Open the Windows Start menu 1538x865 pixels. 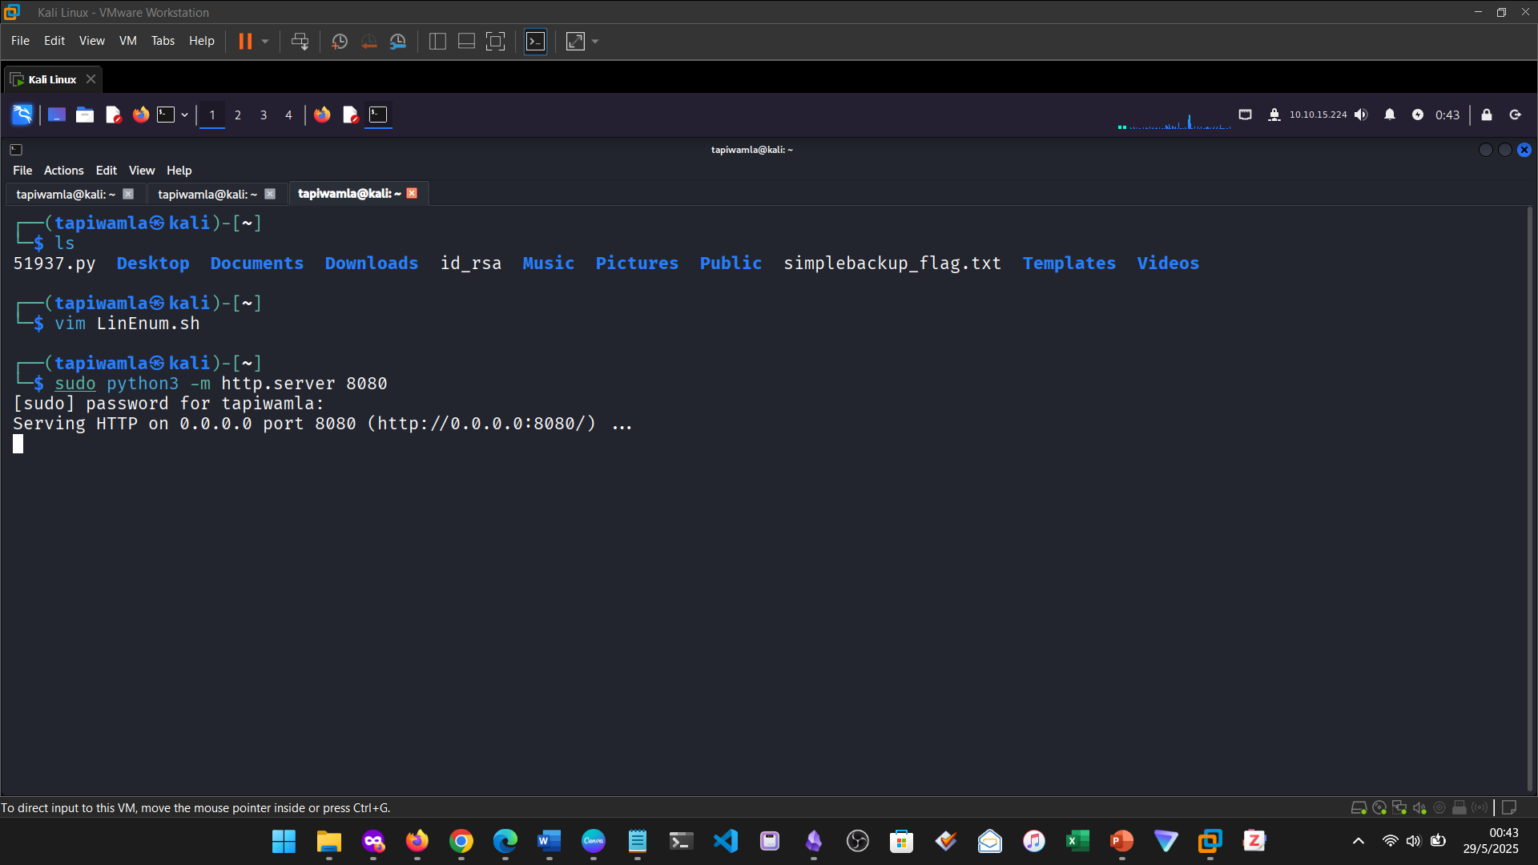click(284, 841)
